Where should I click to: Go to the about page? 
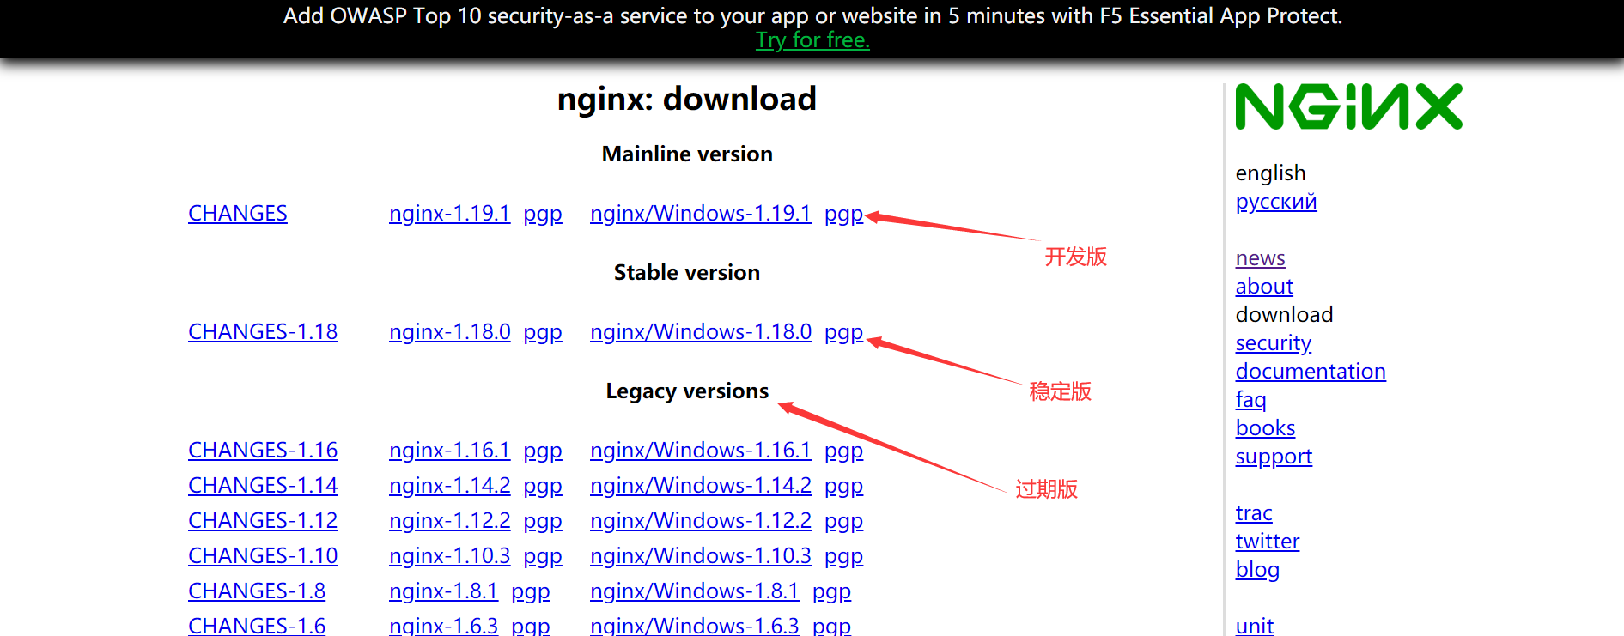pyautogui.click(x=1264, y=287)
